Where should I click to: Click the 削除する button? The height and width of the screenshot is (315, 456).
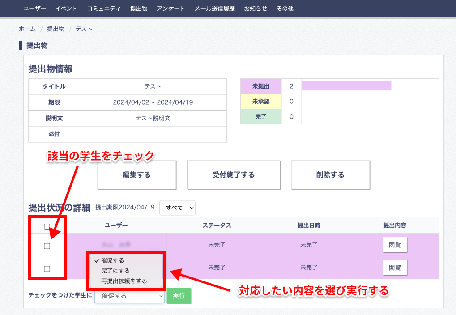click(x=330, y=175)
